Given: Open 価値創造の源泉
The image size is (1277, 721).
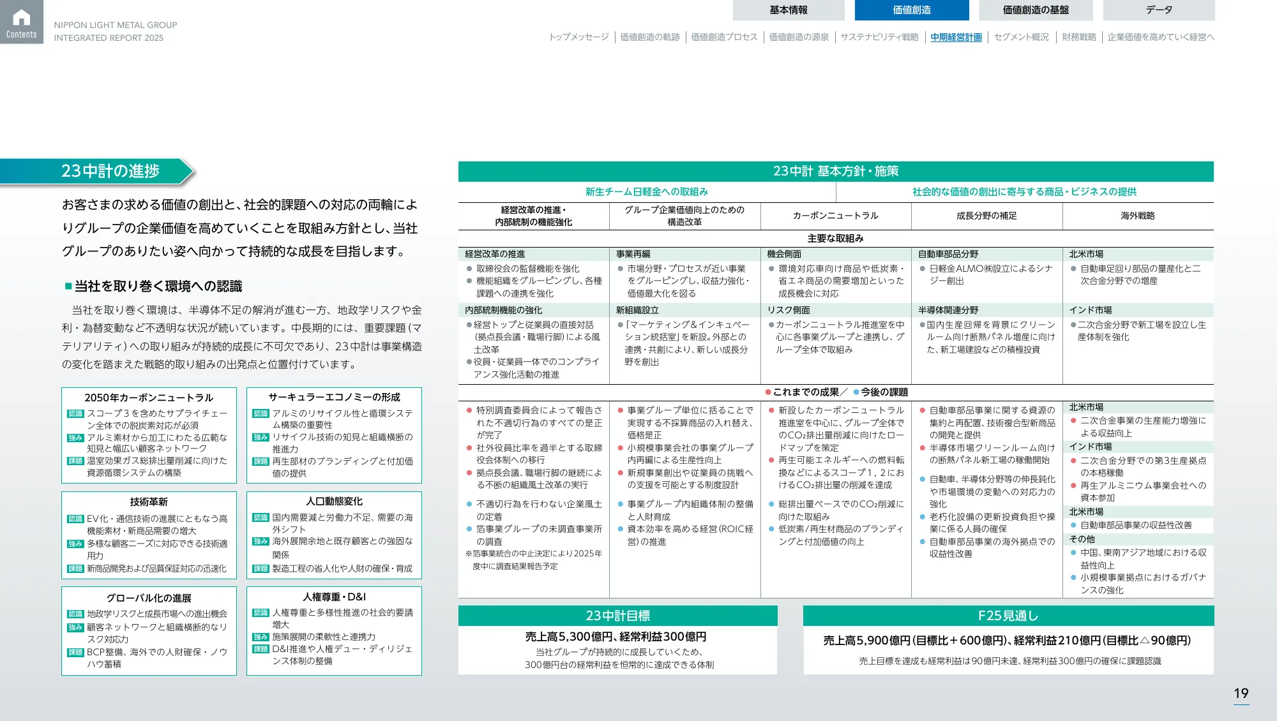Looking at the screenshot, I should 798,38.
